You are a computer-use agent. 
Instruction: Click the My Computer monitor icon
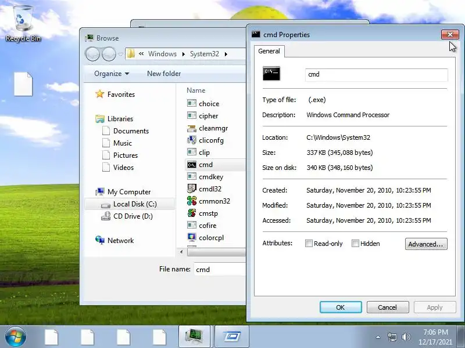[100, 192]
